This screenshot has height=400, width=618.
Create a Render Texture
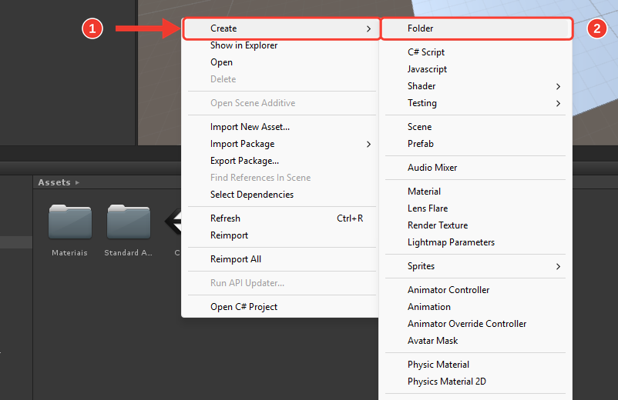(x=438, y=225)
